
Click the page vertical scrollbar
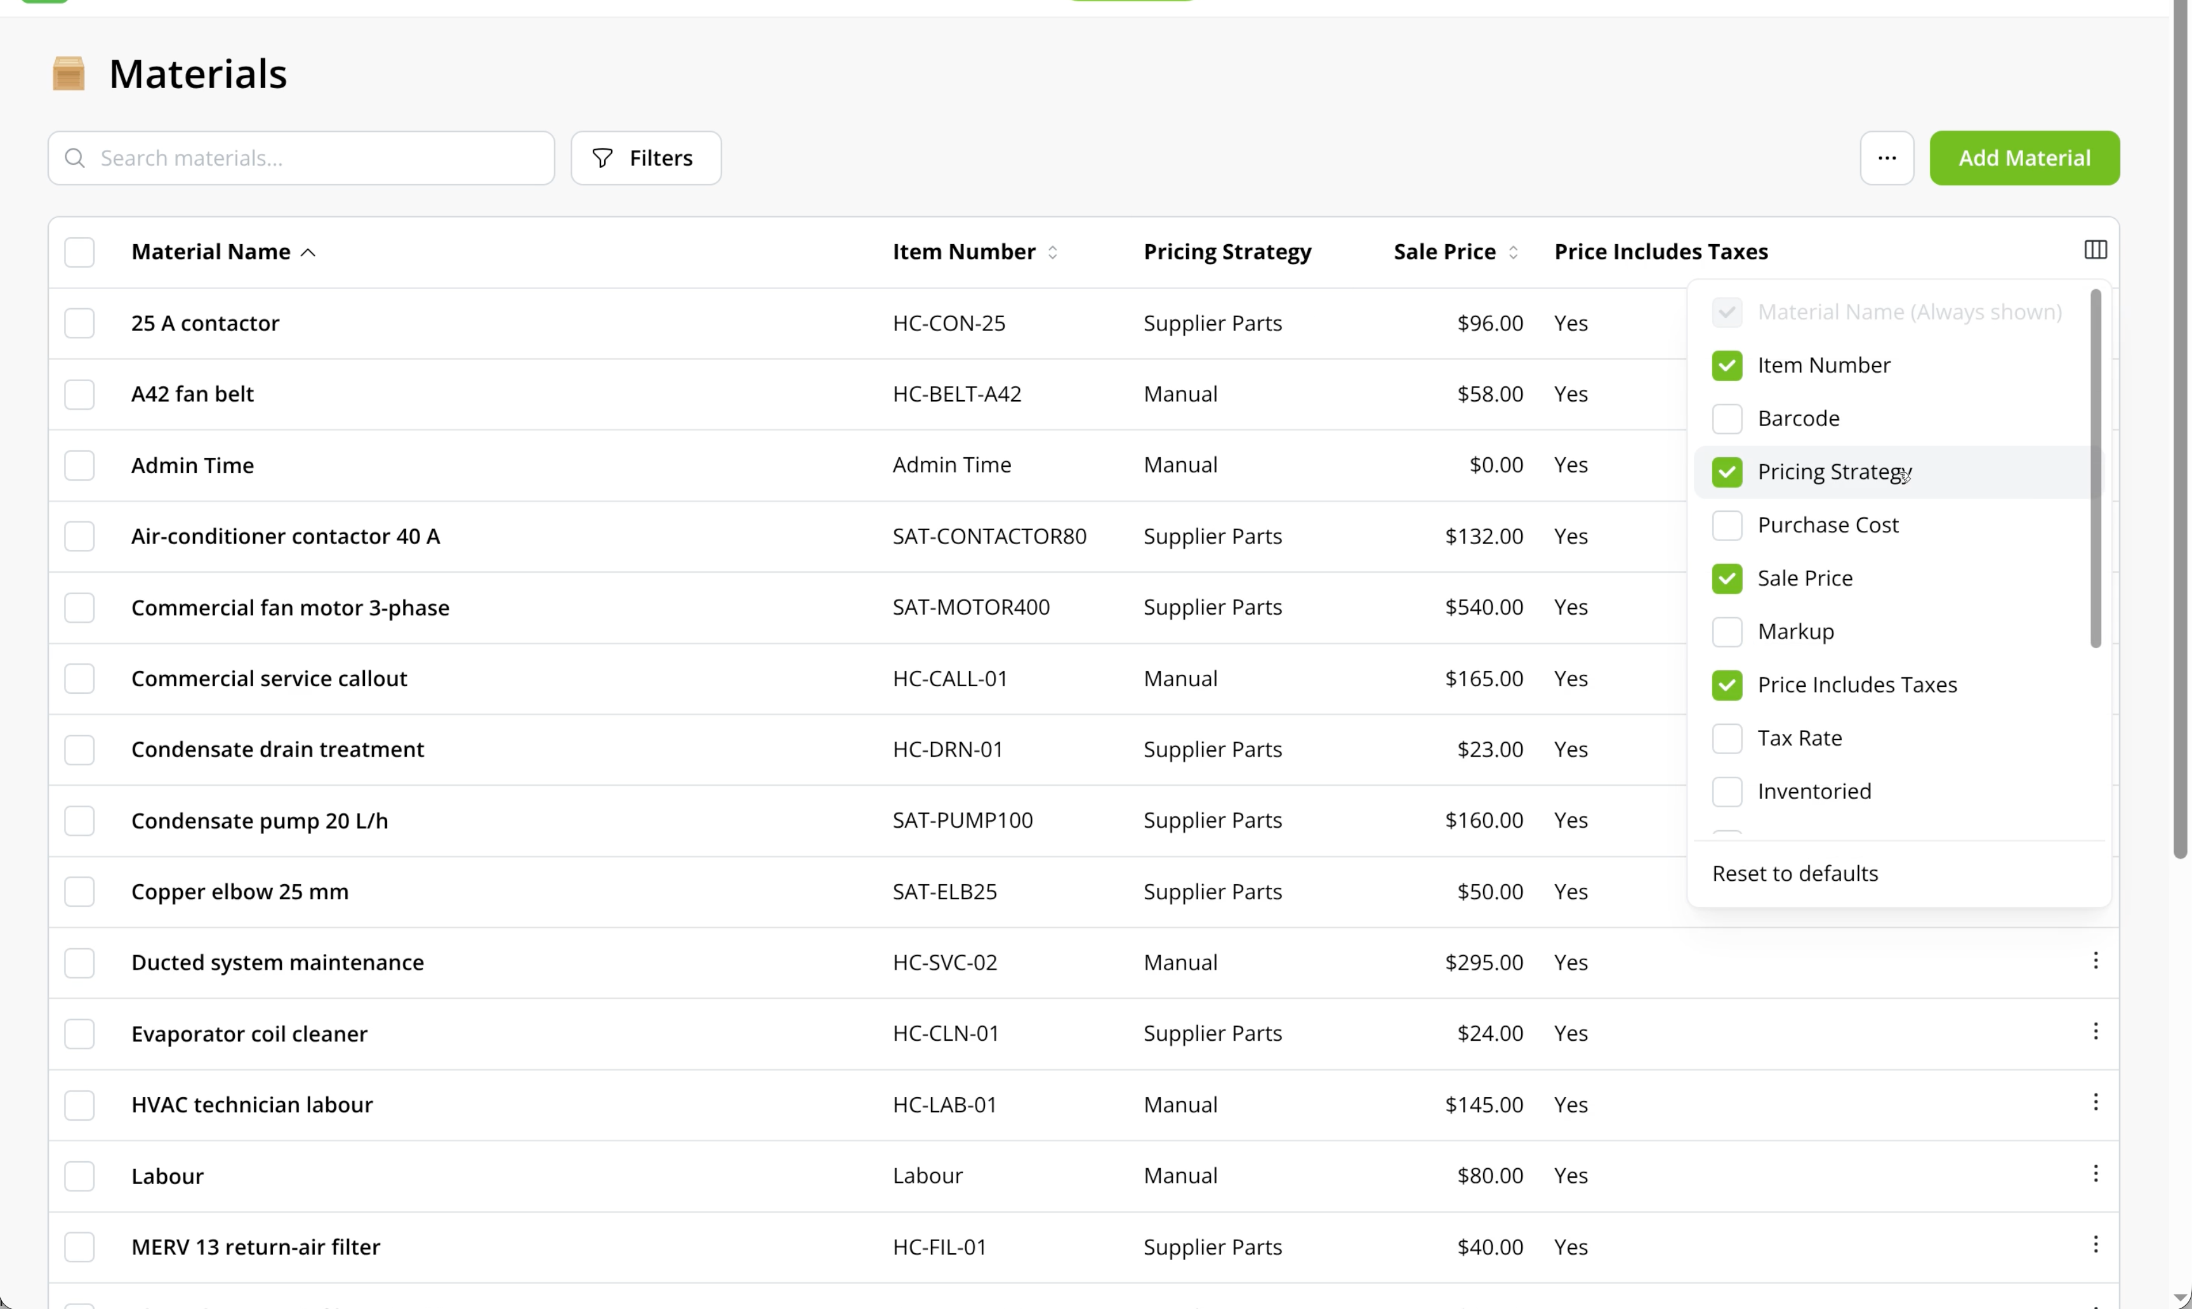tap(2180, 429)
